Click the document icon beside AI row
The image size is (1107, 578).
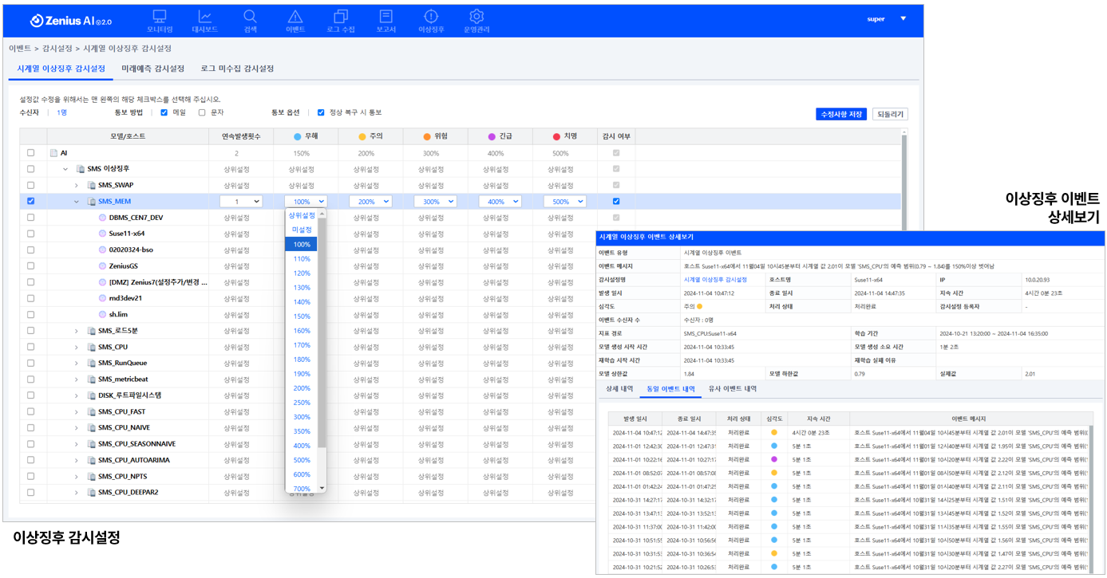pos(53,153)
